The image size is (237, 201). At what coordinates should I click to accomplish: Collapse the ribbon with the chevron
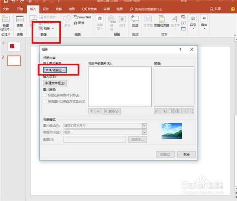coord(235,35)
